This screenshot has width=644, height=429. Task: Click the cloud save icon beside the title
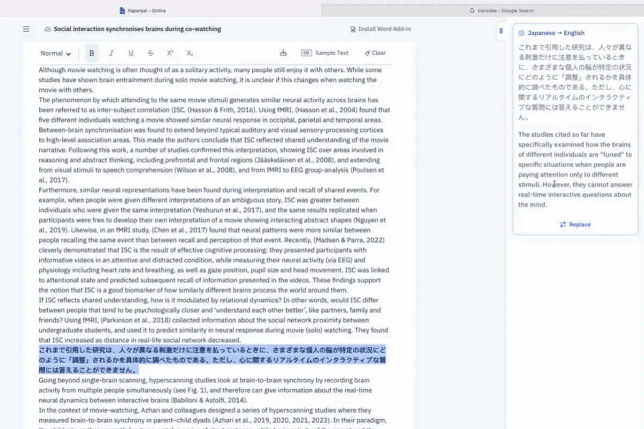click(47, 29)
